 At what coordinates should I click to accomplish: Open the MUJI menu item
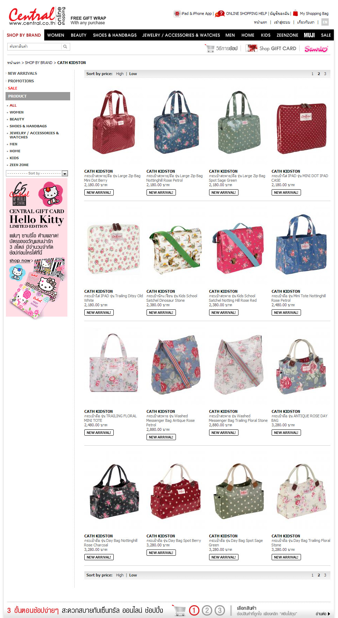309,35
